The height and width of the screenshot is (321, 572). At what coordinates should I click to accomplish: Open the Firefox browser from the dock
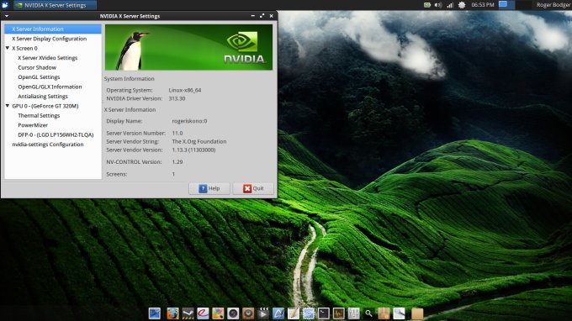coord(172,313)
